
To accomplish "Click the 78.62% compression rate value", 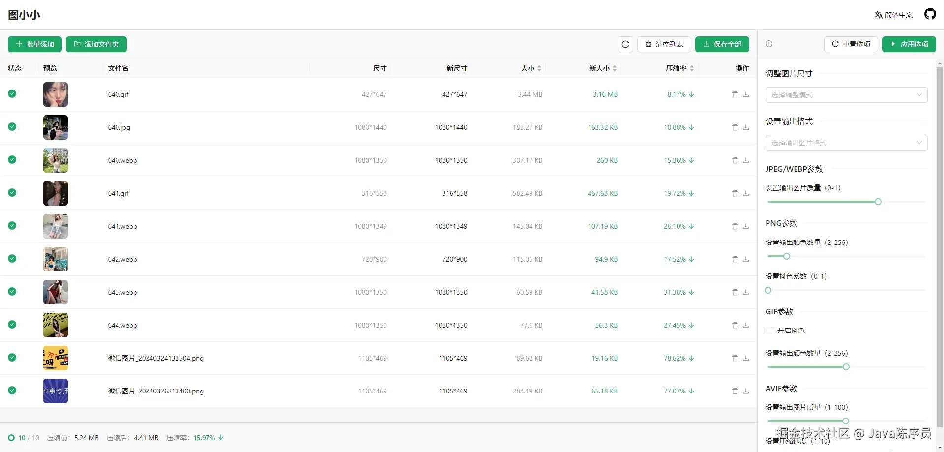I will point(675,358).
